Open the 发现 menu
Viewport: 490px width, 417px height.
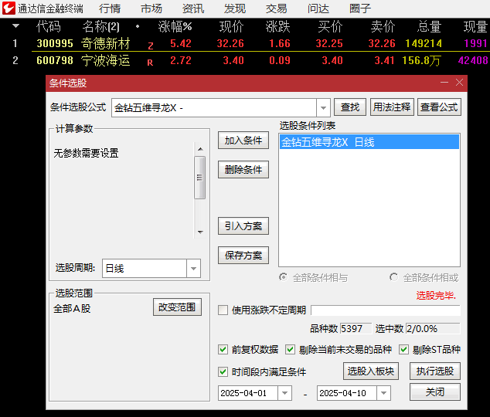point(235,8)
